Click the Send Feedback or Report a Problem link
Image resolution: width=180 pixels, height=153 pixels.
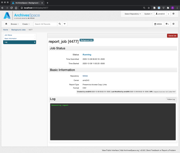161,150
